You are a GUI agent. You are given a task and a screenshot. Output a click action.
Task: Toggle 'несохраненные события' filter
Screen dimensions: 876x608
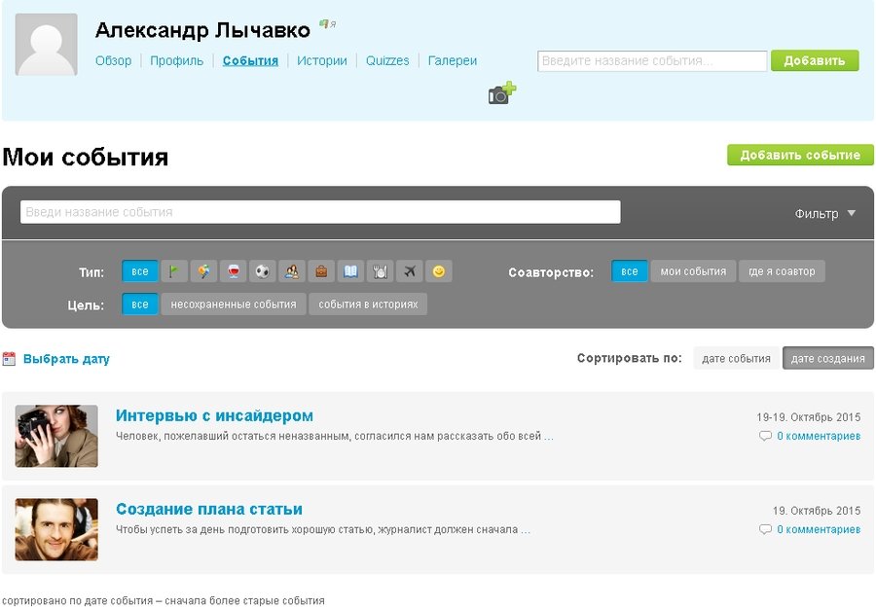[234, 304]
